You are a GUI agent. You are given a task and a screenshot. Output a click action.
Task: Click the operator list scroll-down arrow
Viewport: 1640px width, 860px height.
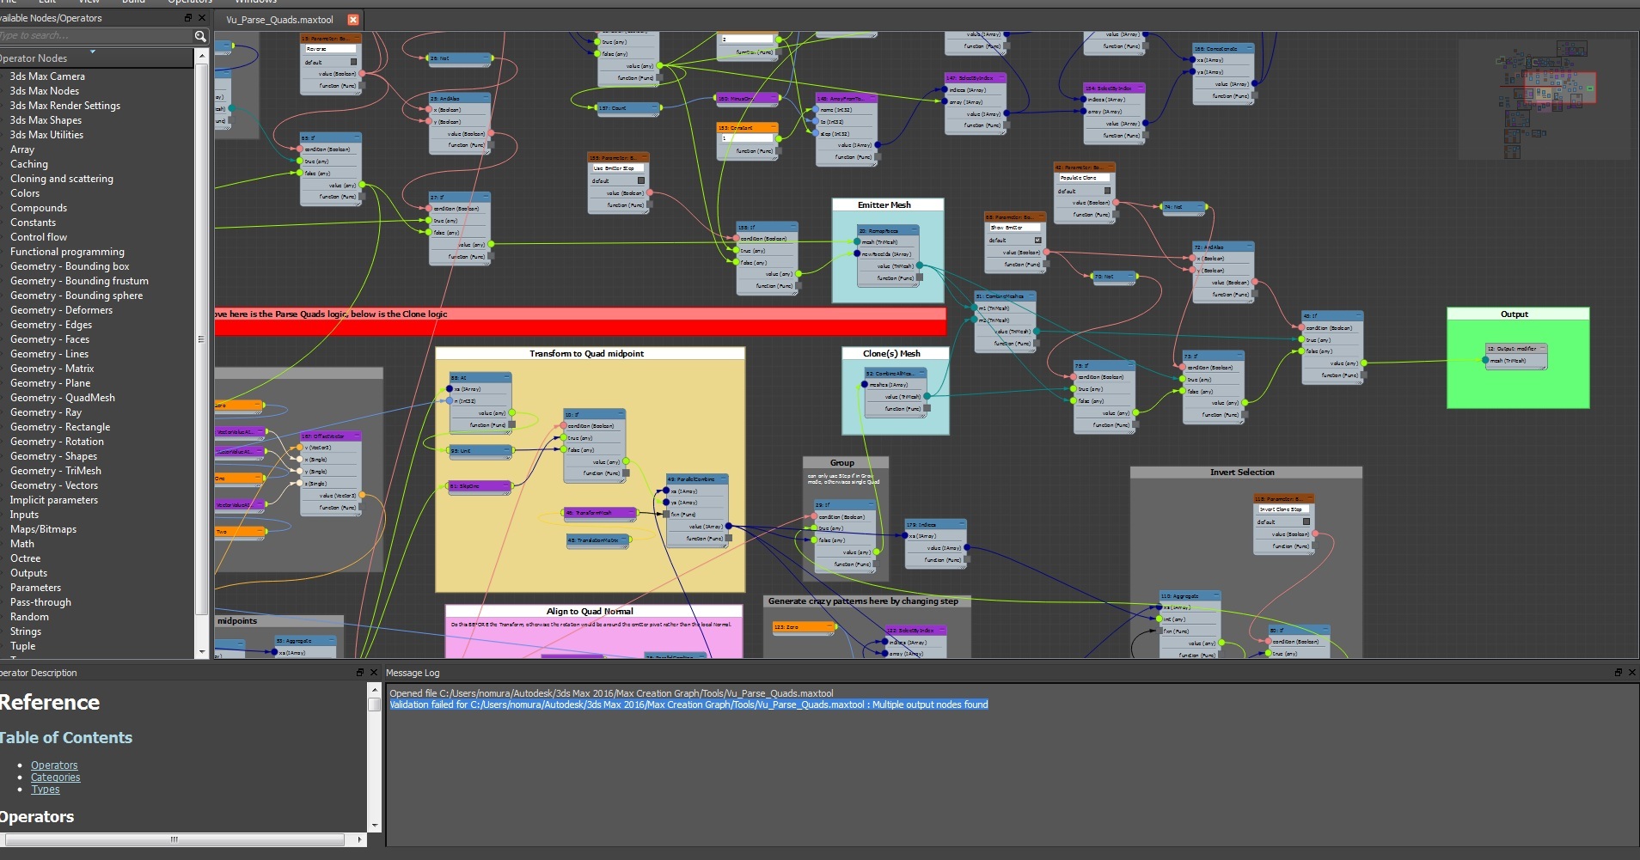pos(202,652)
